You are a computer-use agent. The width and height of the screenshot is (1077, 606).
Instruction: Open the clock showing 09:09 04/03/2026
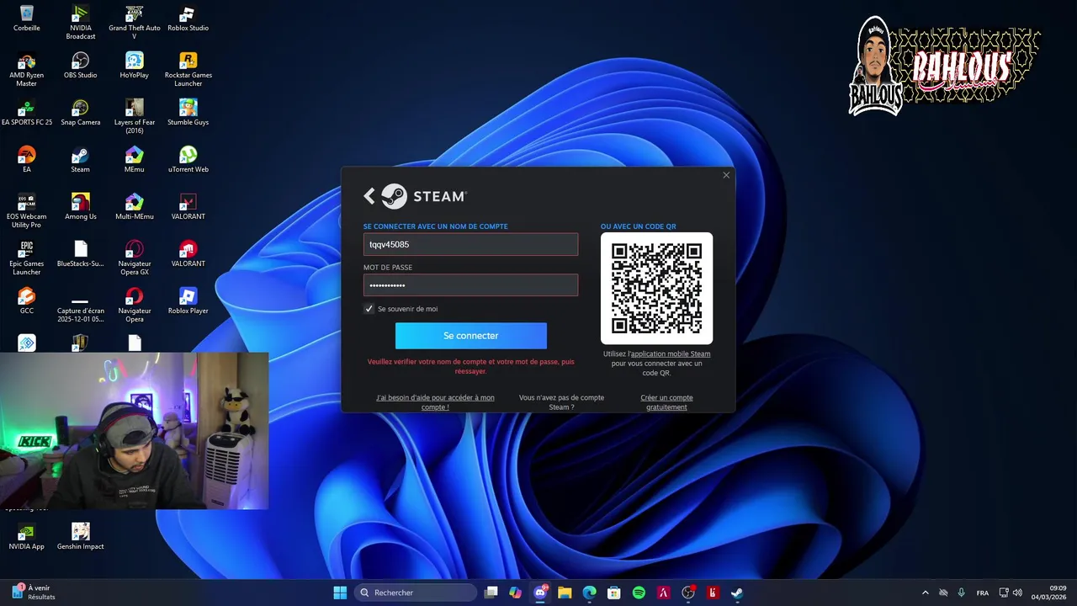pos(1048,593)
